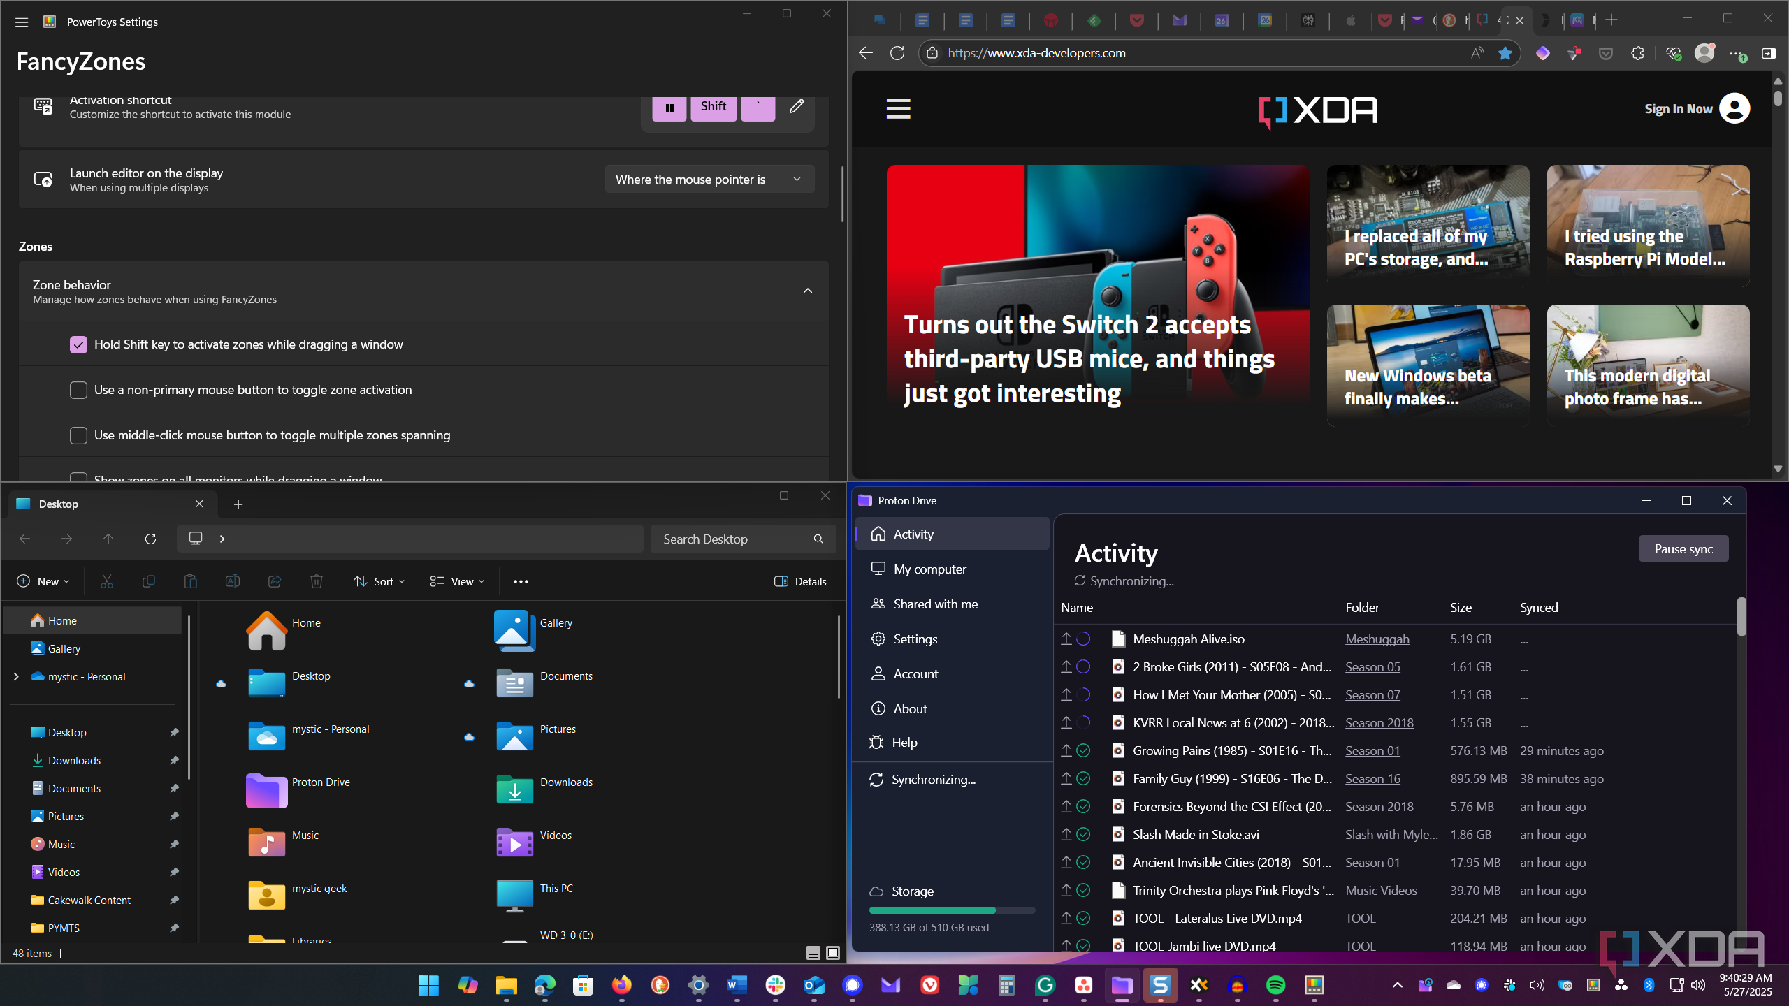Click the Rename icon in File Explorer
Viewport: 1789px width, 1006px height.
[x=232, y=581]
